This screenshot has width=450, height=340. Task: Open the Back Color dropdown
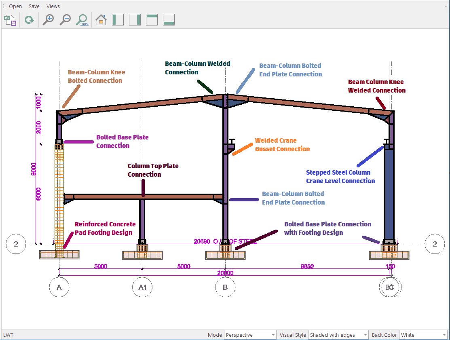point(423,335)
